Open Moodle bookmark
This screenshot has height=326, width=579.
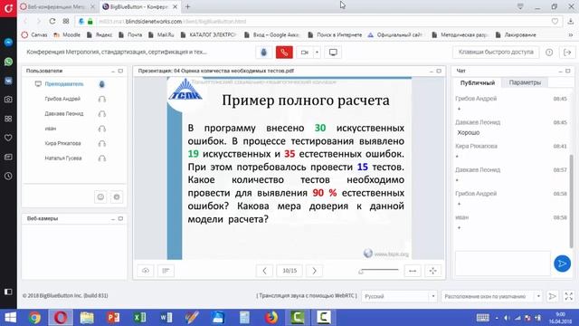pyautogui.click(x=67, y=34)
